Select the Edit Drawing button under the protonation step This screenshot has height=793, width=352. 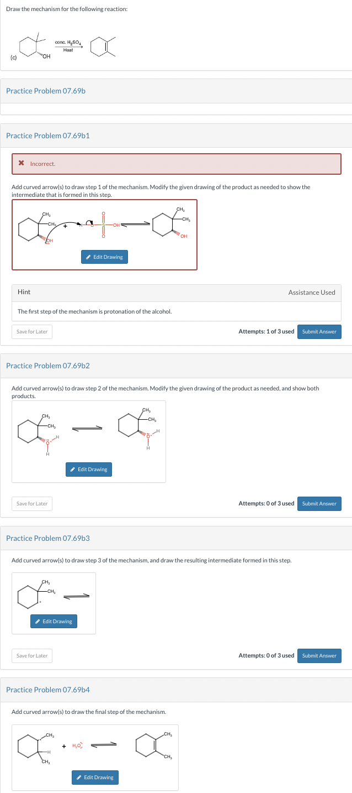(104, 257)
